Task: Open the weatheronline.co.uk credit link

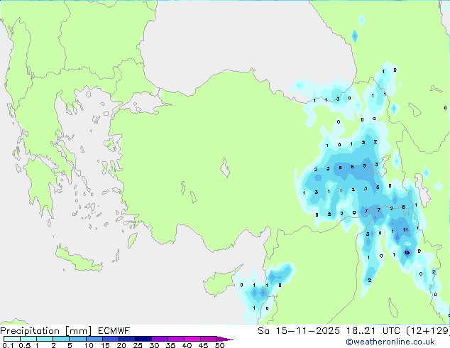Action: 390,342
